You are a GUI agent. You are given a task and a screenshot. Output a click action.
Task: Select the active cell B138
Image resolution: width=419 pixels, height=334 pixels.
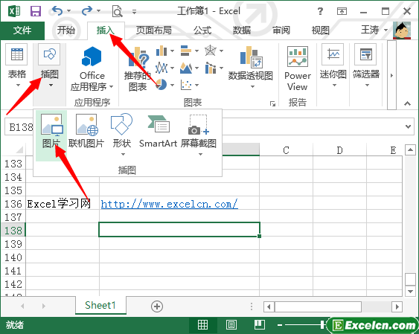pos(179,229)
